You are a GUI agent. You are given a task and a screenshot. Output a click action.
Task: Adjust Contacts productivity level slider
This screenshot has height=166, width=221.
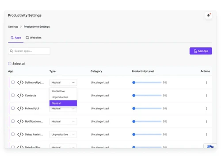[147, 95]
